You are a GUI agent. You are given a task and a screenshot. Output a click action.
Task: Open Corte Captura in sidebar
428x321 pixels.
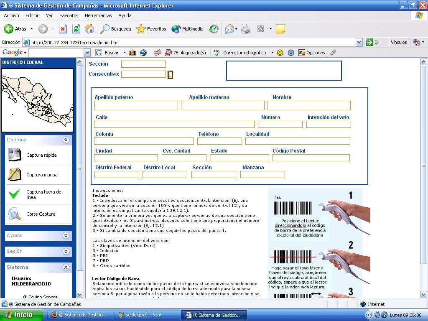pyautogui.click(x=41, y=214)
